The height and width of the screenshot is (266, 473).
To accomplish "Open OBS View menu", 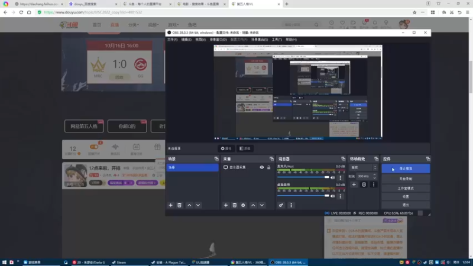I will [x=200, y=40].
